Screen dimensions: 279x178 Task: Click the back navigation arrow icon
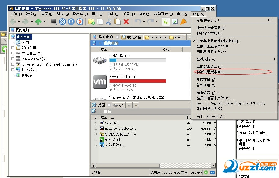coord(12,22)
